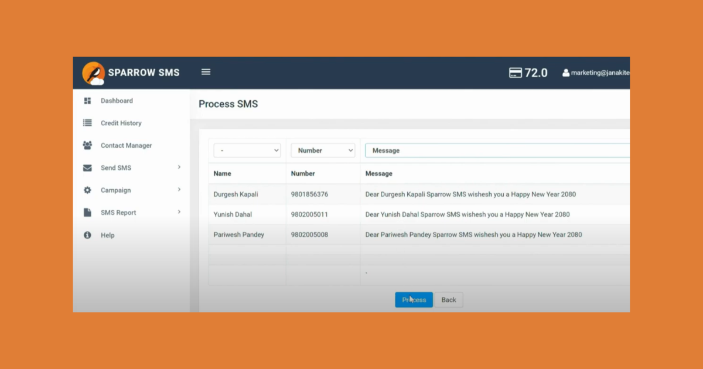The height and width of the screenshot is (369, 703).
Task: Open the user account avatar icon
Action: click(x=566, y=73)
